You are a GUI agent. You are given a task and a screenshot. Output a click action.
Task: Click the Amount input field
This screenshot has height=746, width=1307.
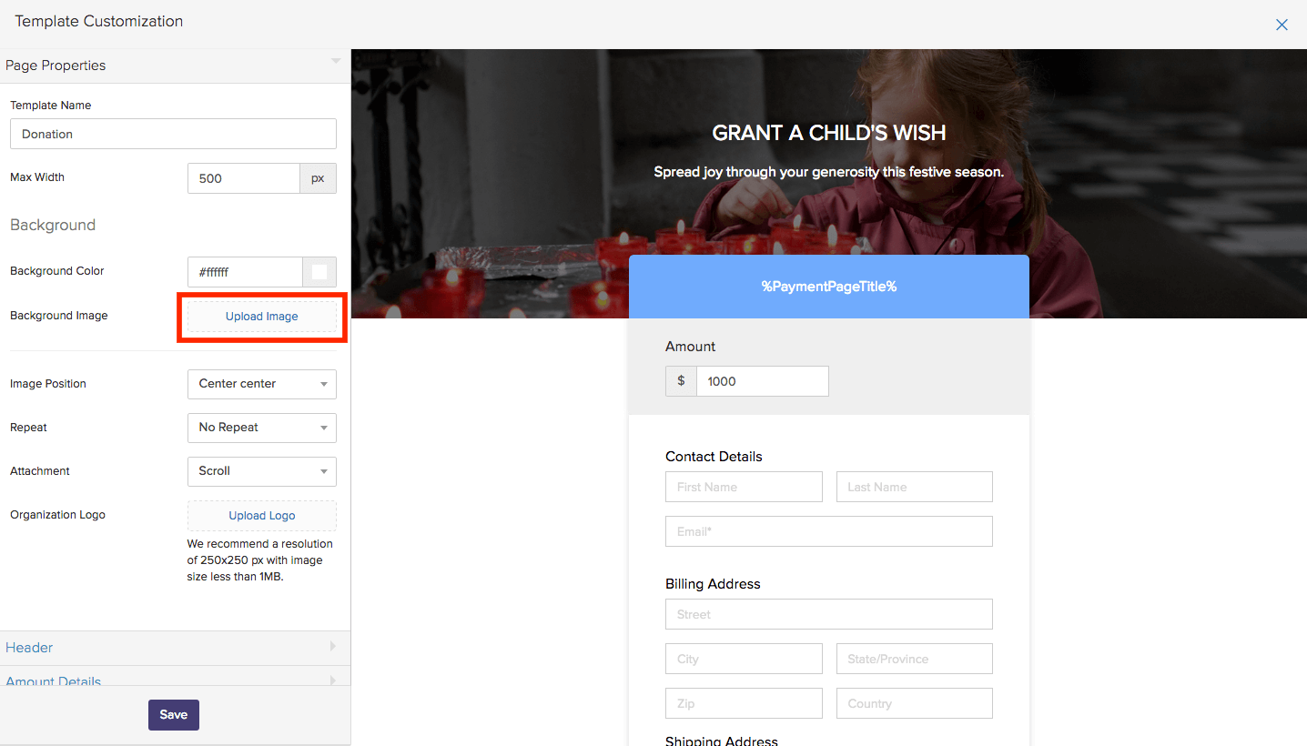tap(762, 381)
